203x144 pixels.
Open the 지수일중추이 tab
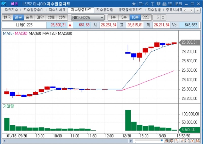click(x=33, y=10)
